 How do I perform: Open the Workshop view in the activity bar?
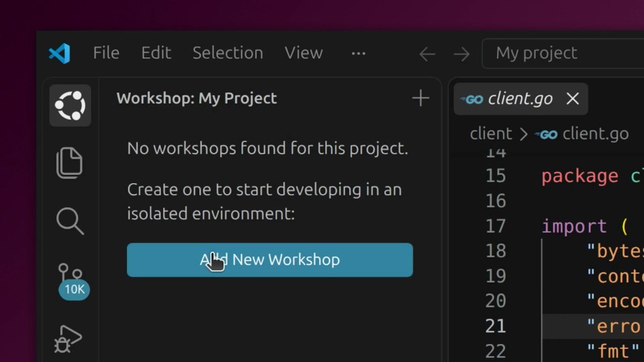coord(70,105)
